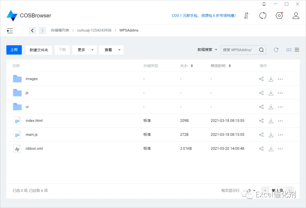Open the COS promotion link
The height and width of the screenshot is (208, 306).
(x=204, y=16)
